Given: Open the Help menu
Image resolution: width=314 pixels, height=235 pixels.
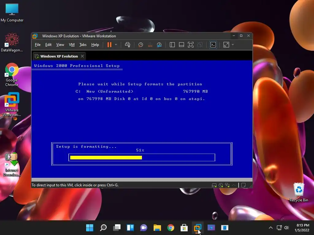Looking at the screenshot, I should click(95, 45).
